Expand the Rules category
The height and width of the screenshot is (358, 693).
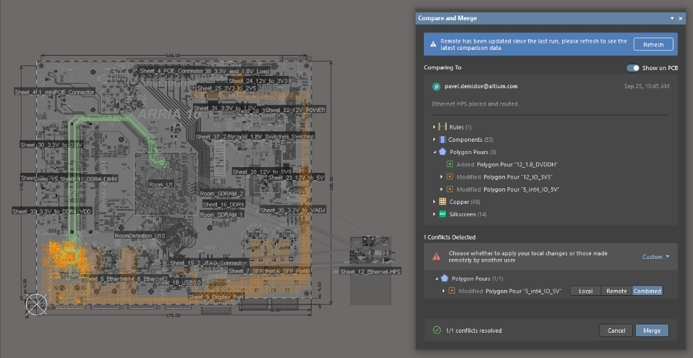[x=434, y=127]
